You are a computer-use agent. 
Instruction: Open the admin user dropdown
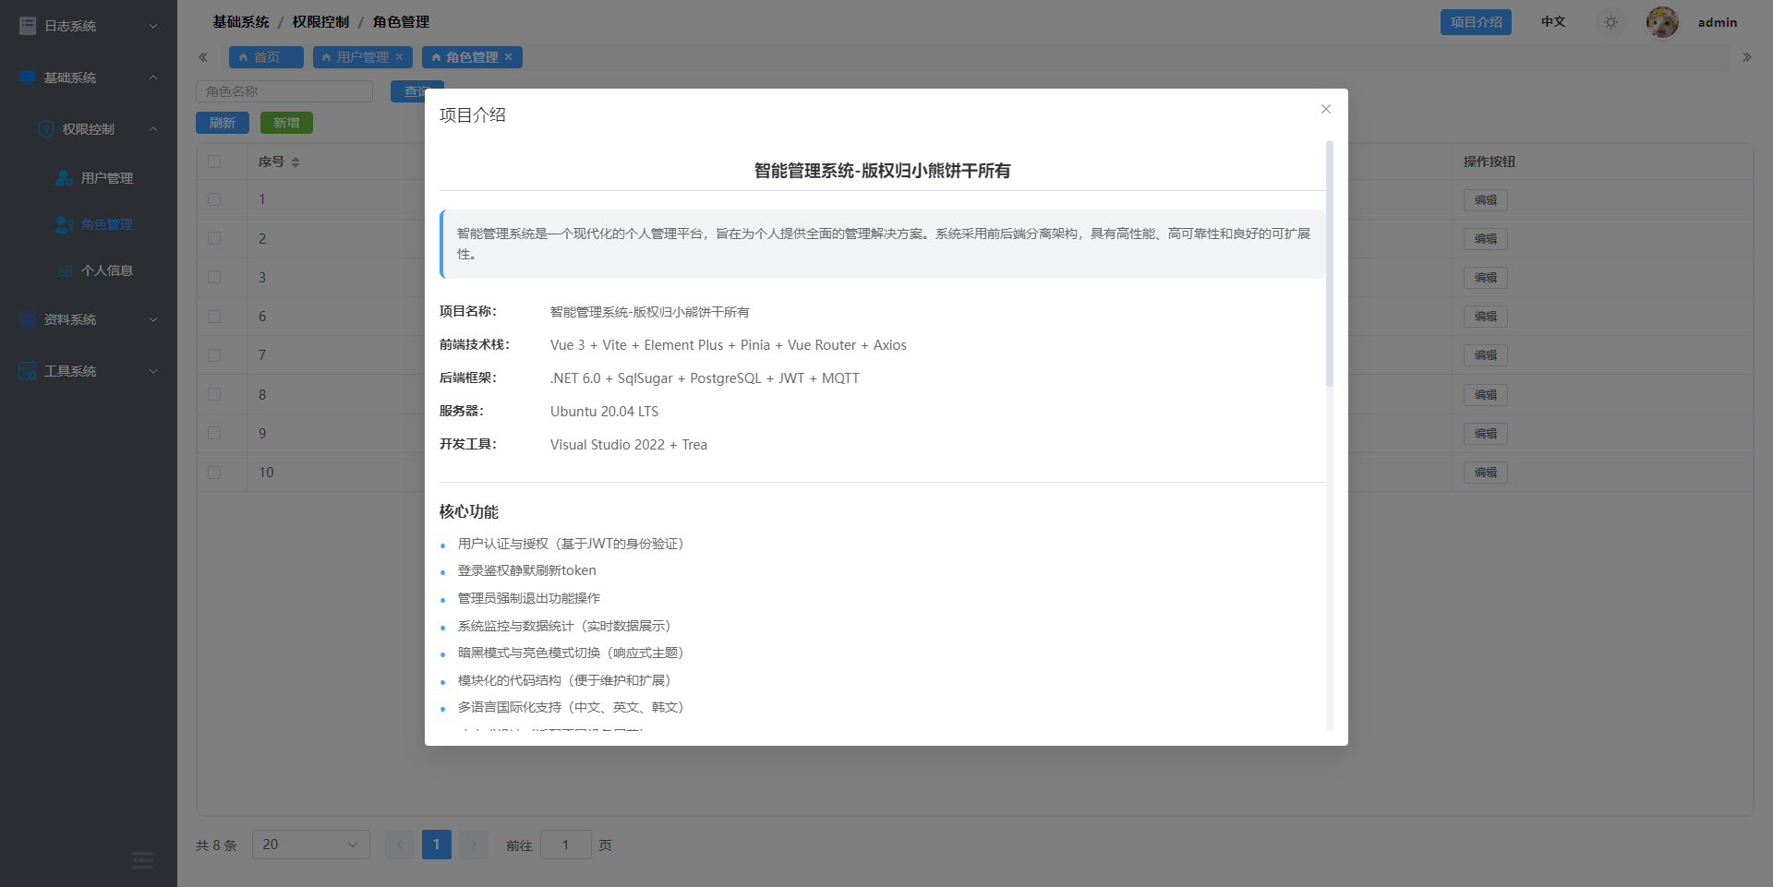[1718, 22]
